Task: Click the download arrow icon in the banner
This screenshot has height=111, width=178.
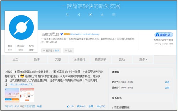Action: [102, 14]
